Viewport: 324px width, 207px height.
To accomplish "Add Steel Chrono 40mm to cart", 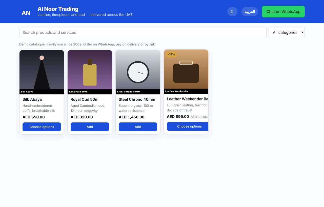I will (138, 127).
